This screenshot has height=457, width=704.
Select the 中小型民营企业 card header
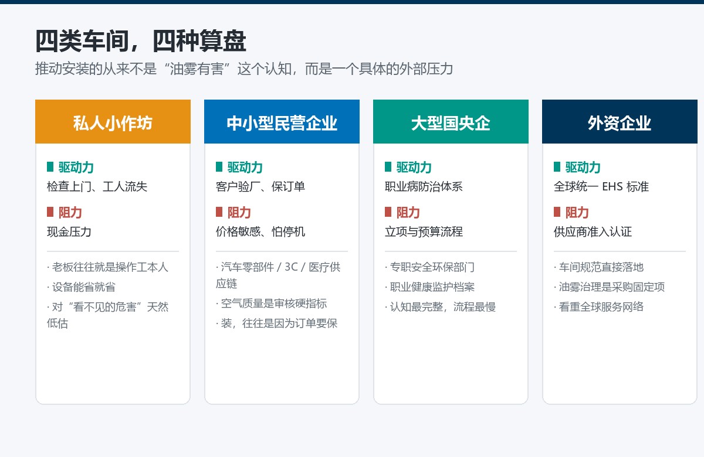(x=282, y=122)
